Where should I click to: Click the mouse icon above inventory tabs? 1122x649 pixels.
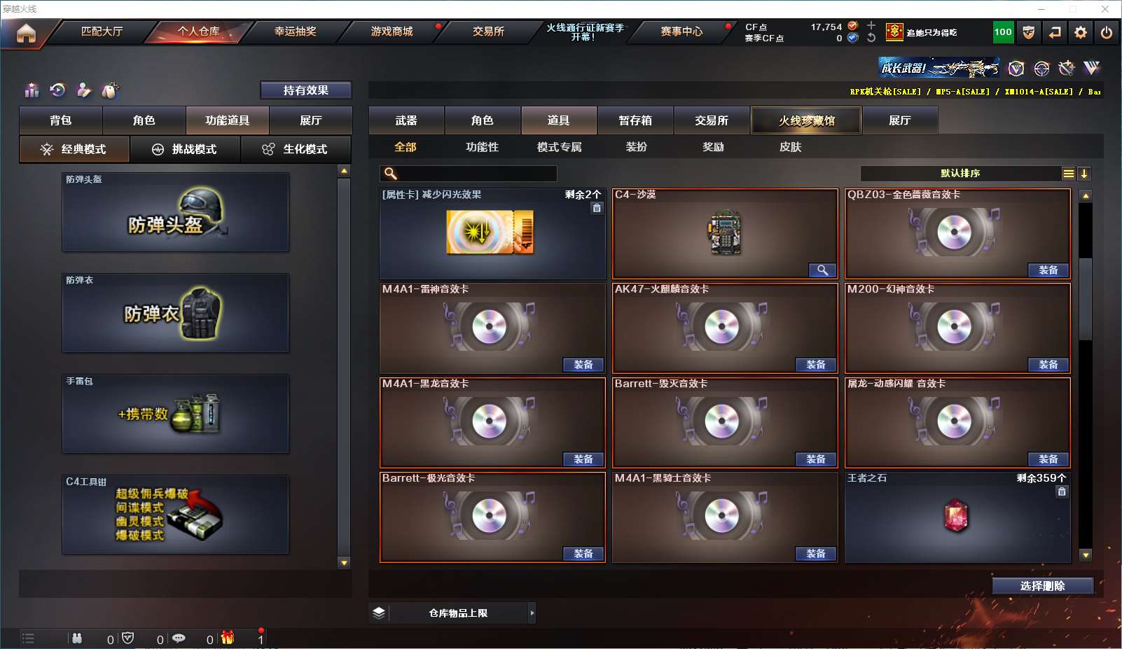(110, 90)
